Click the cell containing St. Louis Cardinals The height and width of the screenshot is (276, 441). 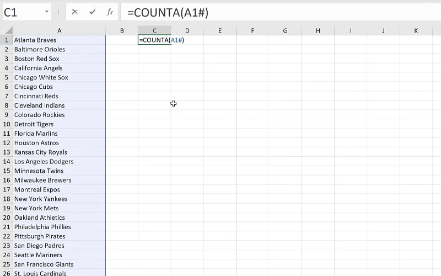point(60,273)
